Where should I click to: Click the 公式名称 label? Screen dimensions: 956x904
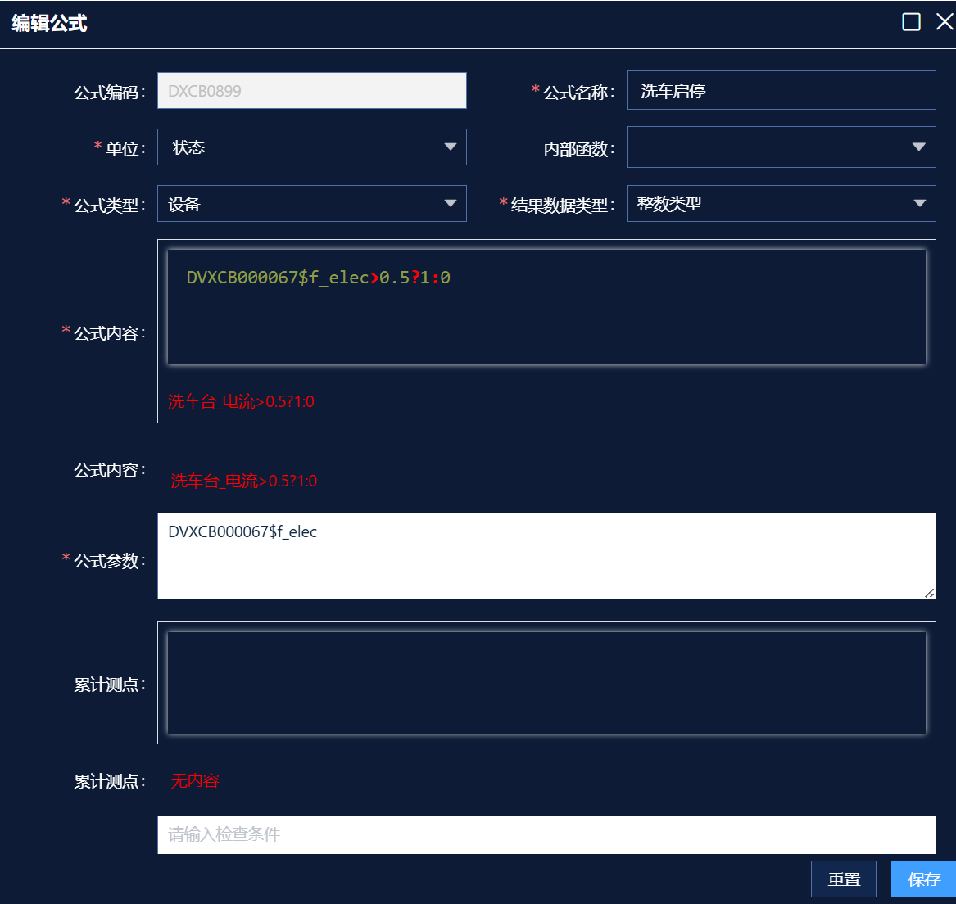[x=579, y=92]
